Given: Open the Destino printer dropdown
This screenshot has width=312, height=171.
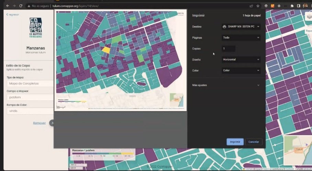Looking at the screenshot, I should click(x=241, y=27).
